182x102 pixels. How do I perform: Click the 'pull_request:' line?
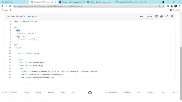pos(22,36)
